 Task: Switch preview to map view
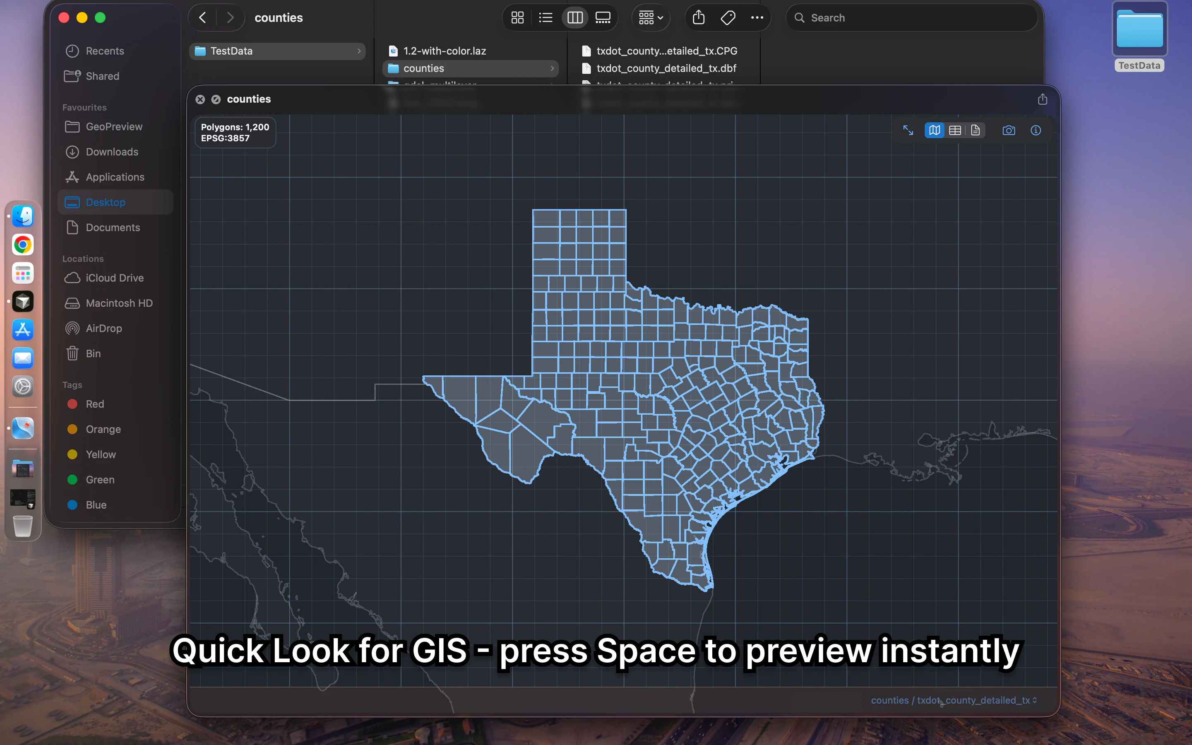point(934,130)
